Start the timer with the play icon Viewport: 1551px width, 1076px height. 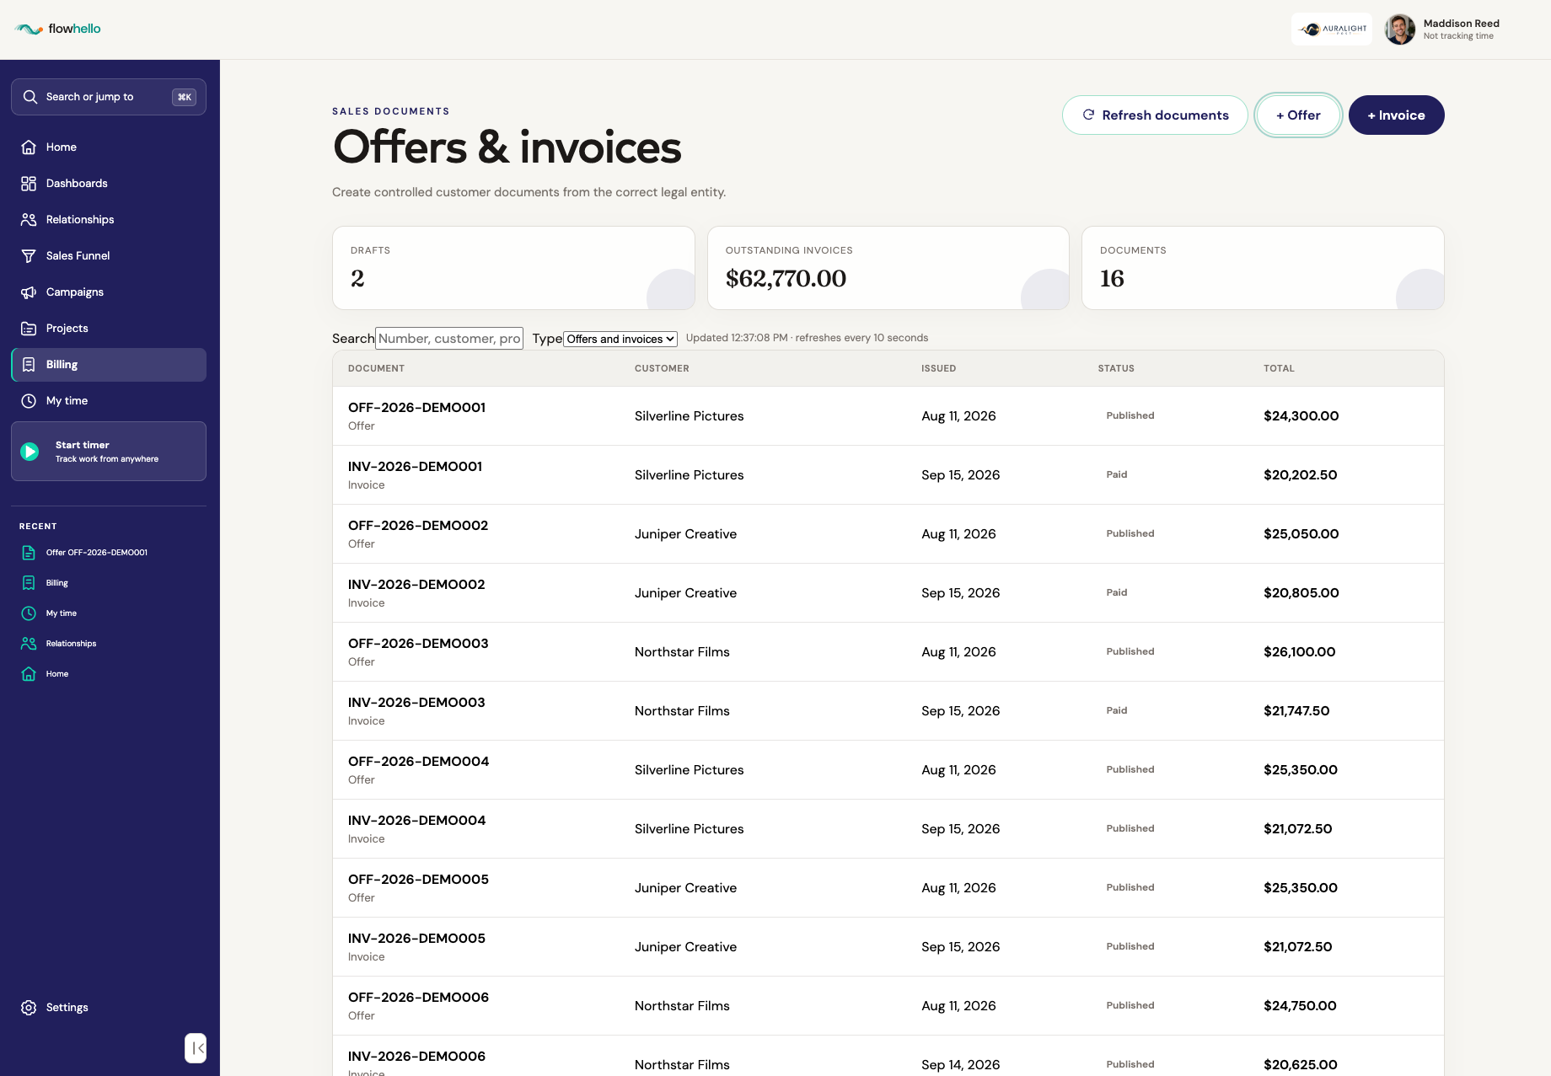click(x=30, y=452)
